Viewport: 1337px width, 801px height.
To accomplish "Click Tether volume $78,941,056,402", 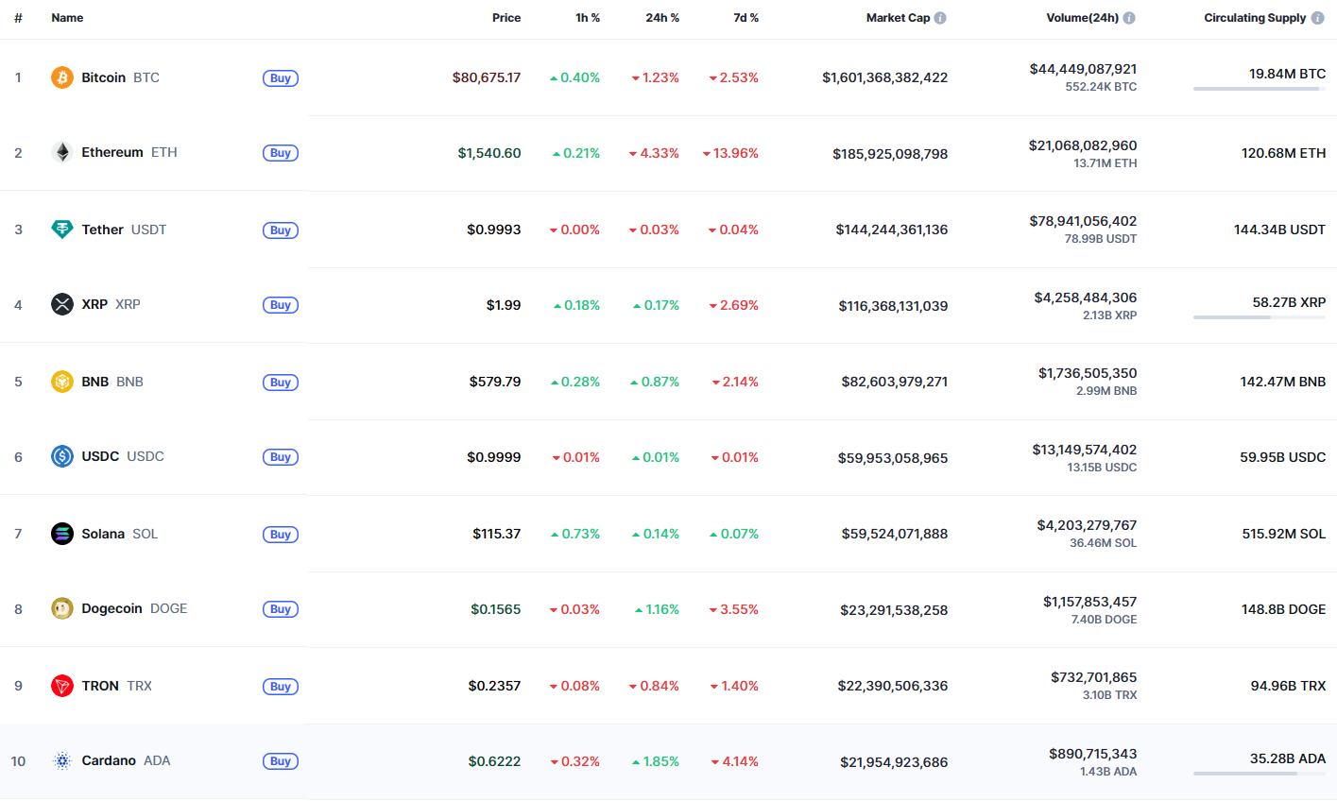I will tap(1083, 221).
